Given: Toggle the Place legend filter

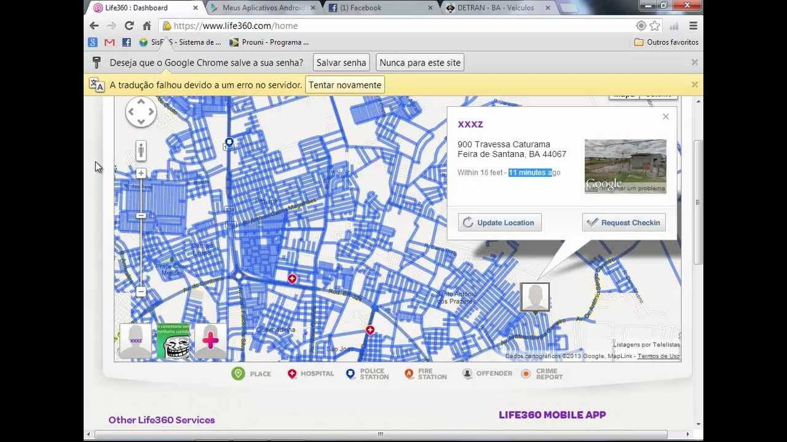Looking at the screenshot, I should [x=251, y=373].
